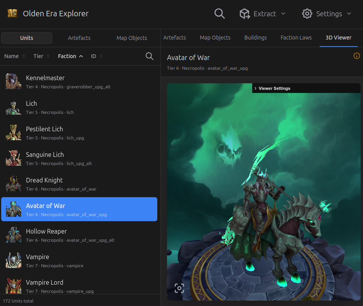Click the Olden Era Explorer book logo

click(x=12, y=14)
